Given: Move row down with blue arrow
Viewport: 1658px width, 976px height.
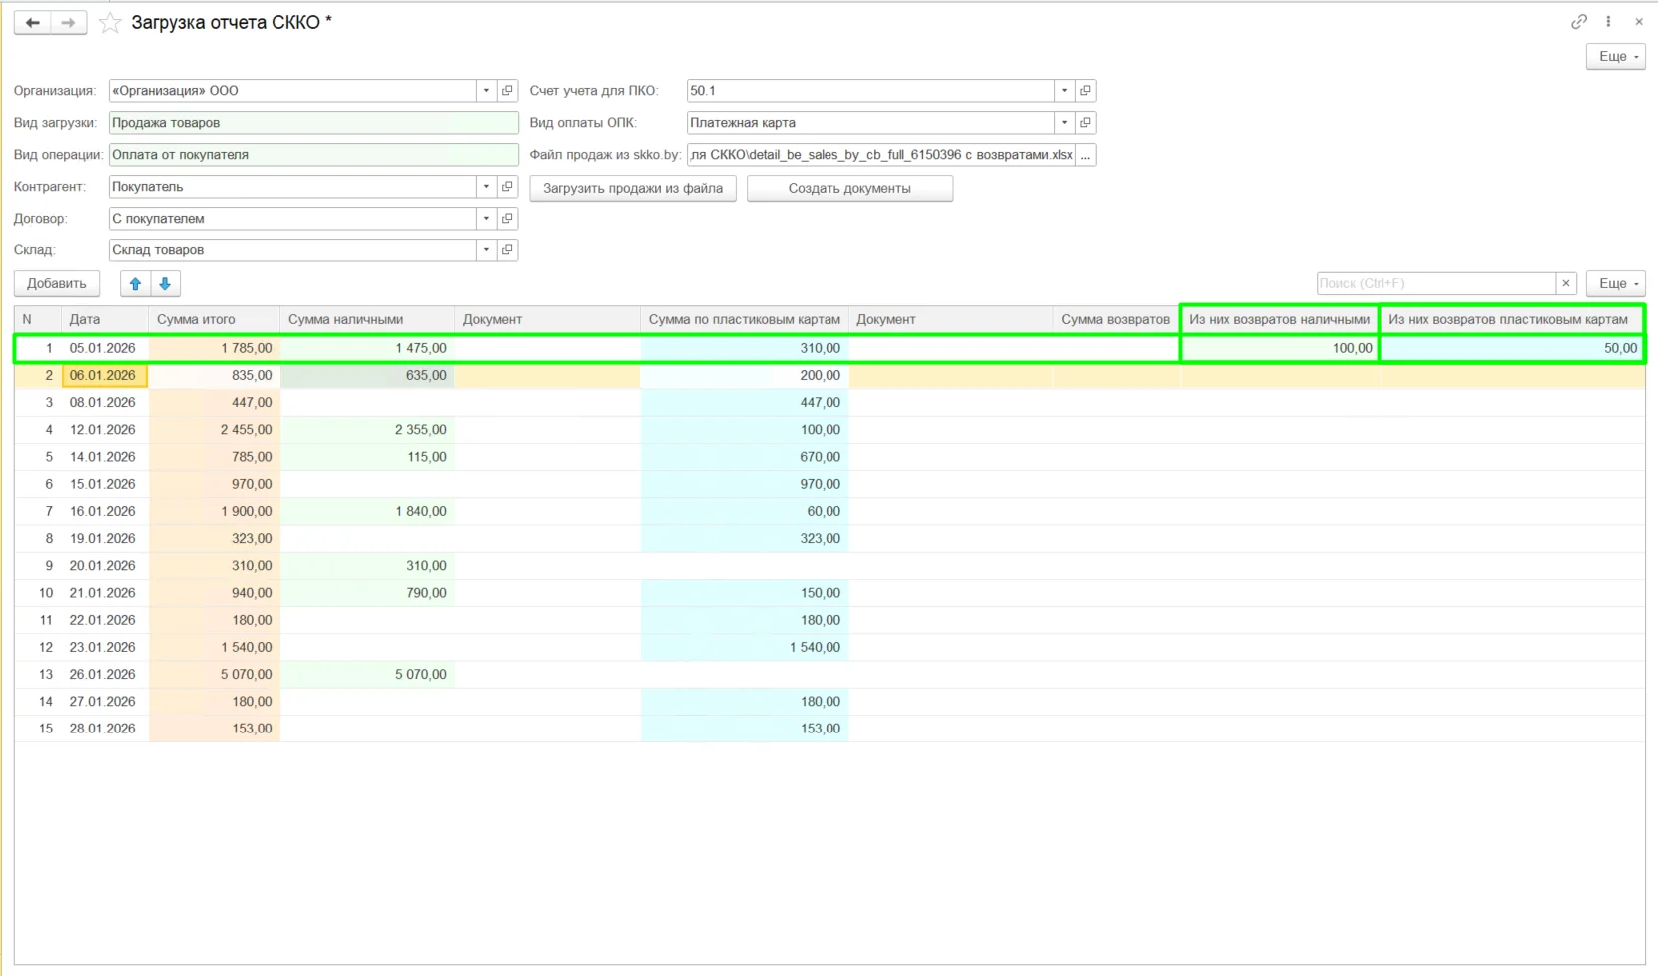Looking at the screenshot, I should tap(165, 284).
